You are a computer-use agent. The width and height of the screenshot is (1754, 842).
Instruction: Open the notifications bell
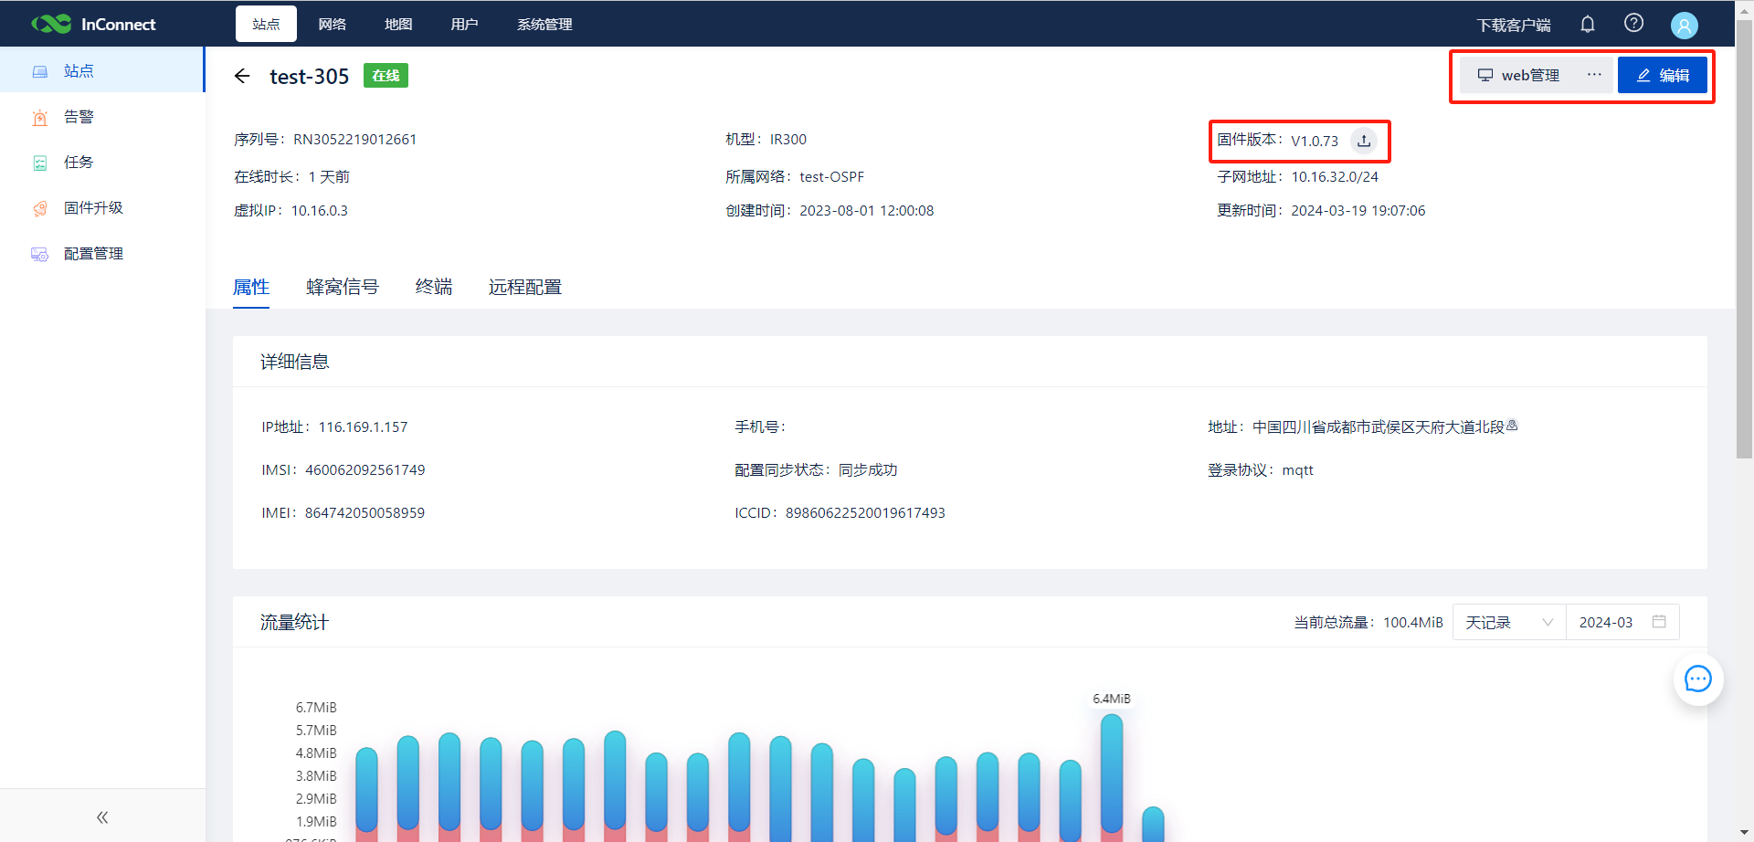click(1588, 24)
